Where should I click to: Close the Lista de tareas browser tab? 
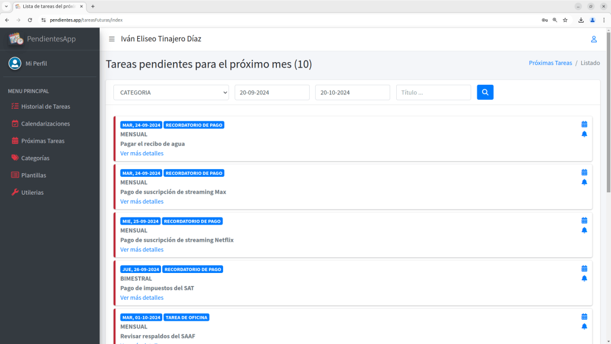(81, 6)
